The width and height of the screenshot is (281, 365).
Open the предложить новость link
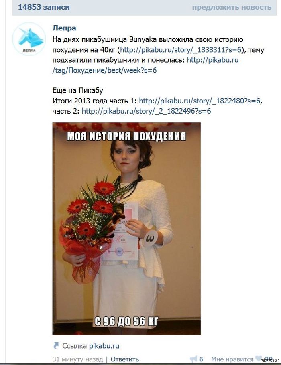232,7
